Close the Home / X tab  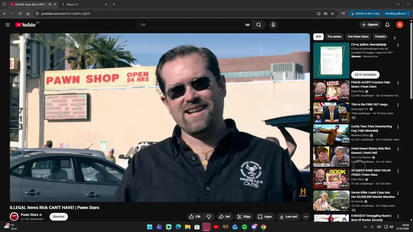click(x=106, y=4)
